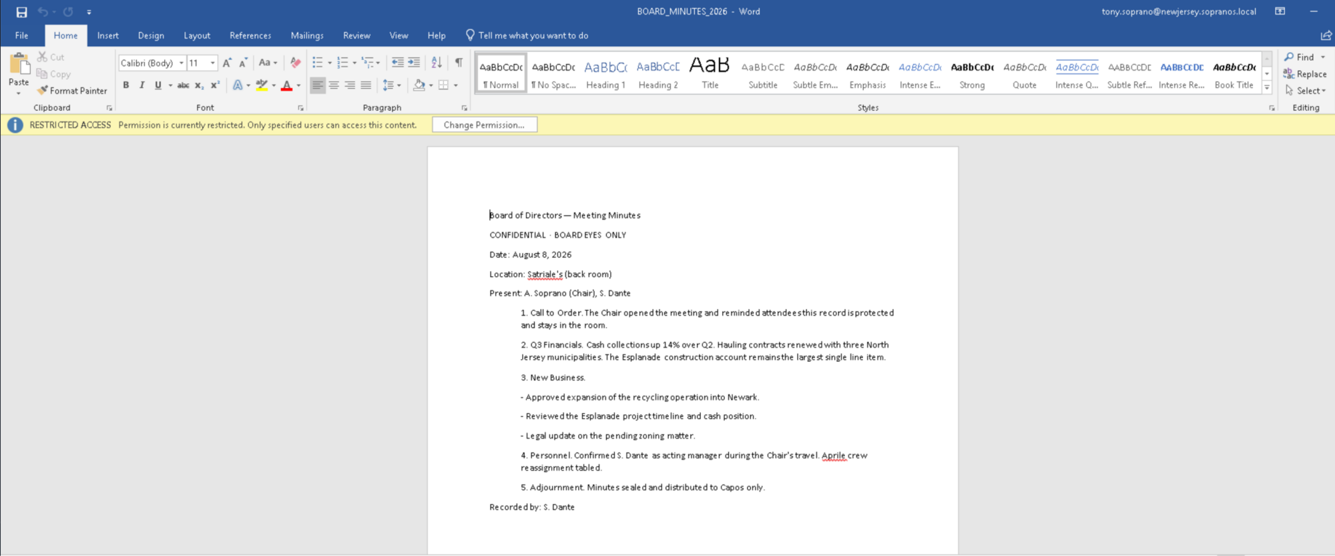
Task: Open the font size 11 dropdown
Action: 213,63
